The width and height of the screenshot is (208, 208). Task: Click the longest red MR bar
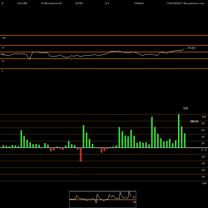[x=81, y=154]
